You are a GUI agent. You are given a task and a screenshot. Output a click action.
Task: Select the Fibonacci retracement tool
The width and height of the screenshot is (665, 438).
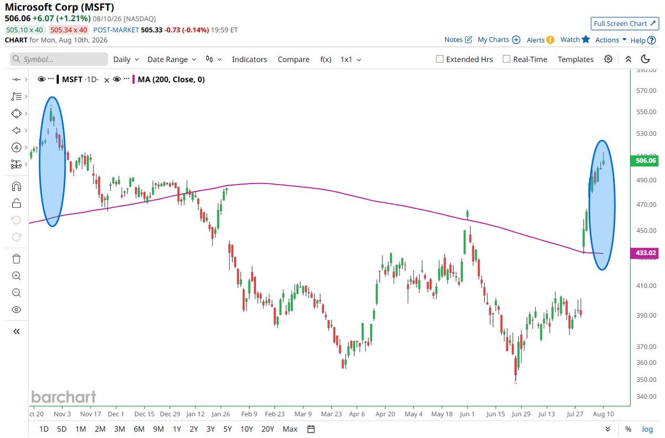(x=16, y=96)
